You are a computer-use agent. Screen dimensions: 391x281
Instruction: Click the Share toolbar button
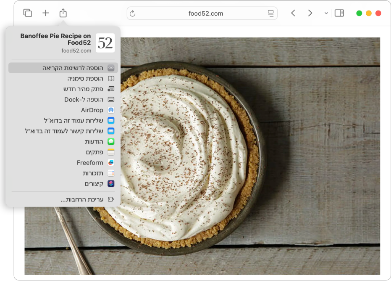(63, 13)
